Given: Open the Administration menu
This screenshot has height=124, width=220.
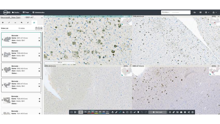Looking at the screenshot, I should [x=38, y=12].
